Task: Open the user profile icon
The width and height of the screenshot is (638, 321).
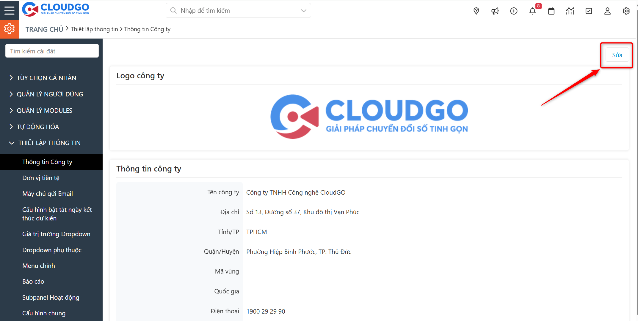Action: (x=607, y=11)
